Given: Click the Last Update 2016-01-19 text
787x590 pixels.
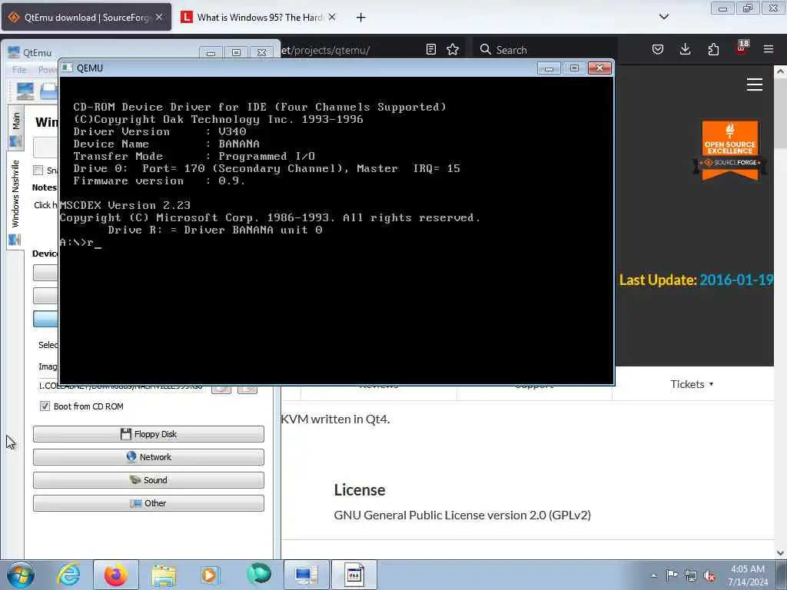Looking at the screenshot, I should (696, 280).
